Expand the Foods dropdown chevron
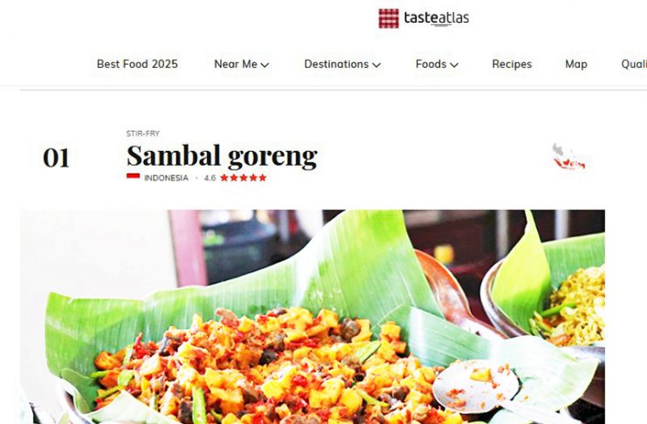 coord(454,65)
